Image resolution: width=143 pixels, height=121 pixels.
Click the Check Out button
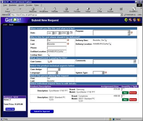click(10, 109)
